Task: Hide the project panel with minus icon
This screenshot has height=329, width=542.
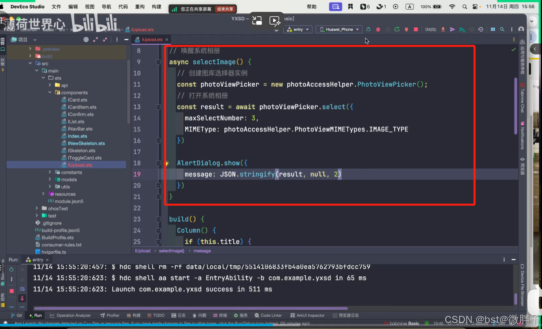Action: pos(127,40)
